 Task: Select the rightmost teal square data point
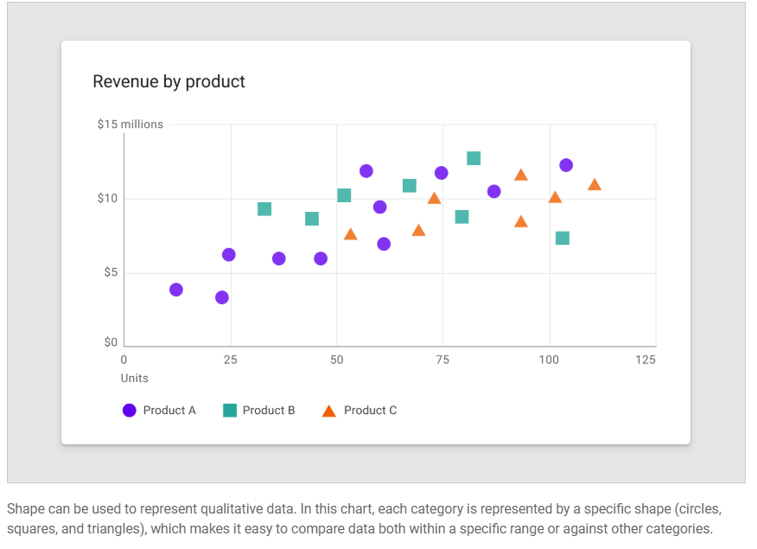[x=563, y=238]
